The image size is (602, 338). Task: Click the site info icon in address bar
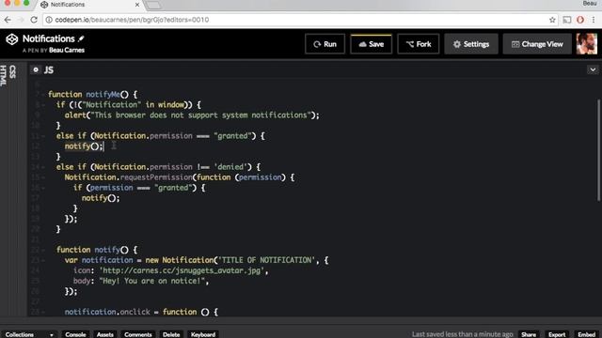(x=49, y=20)
